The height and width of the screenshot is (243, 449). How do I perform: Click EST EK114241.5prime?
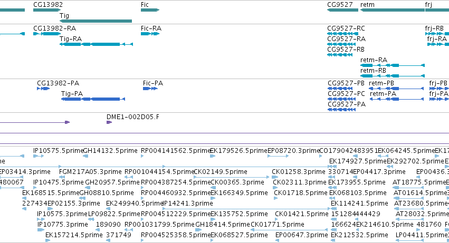coord(360,204)
